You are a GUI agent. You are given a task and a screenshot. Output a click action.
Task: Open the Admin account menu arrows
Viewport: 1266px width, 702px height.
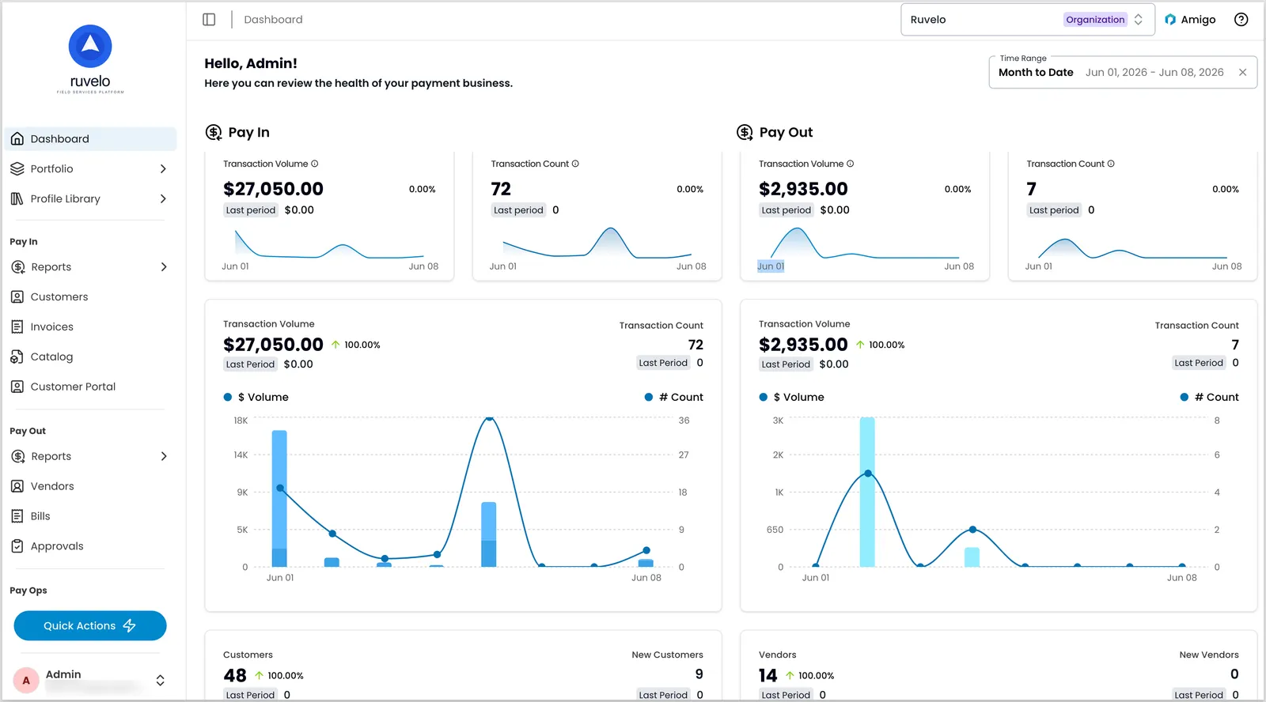[160, 680]
